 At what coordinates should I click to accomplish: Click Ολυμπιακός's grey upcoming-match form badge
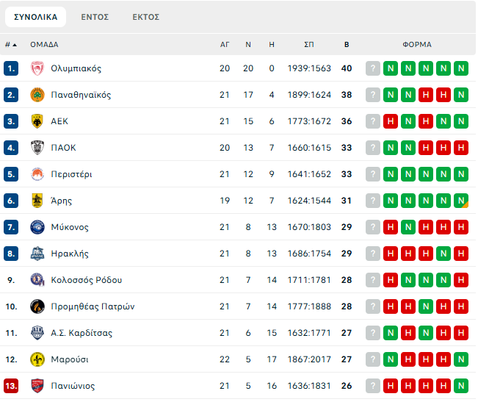click(373, 68)
